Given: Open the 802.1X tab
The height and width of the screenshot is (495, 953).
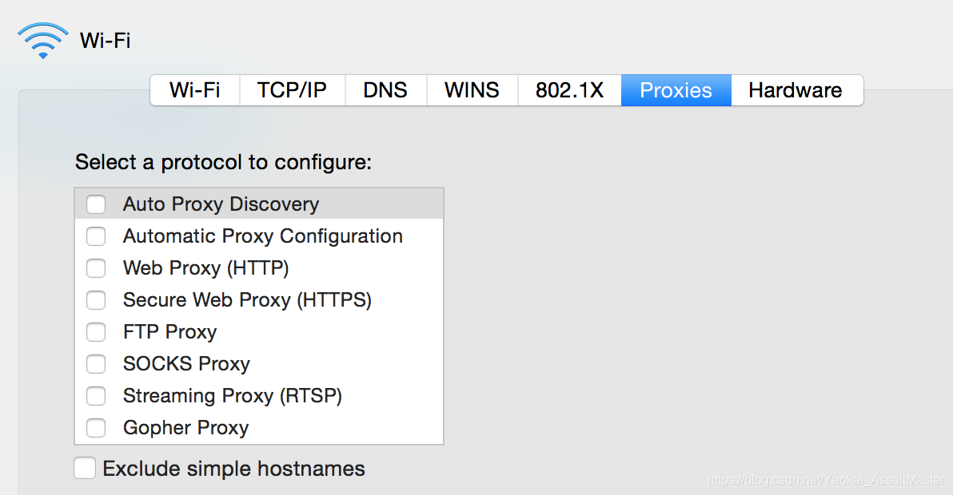Looking at the screenshot, I should click(569, 90).
